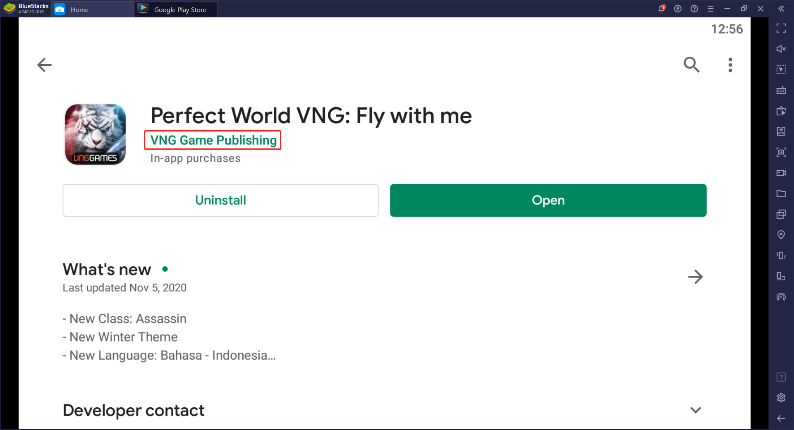The width and height of the screenshot is (794, 430).
Task: Click the What's new heading
Action: coord(107,270)
